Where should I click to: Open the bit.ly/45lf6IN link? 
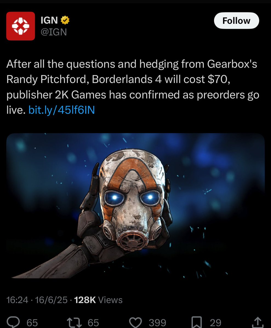point(61,110)
